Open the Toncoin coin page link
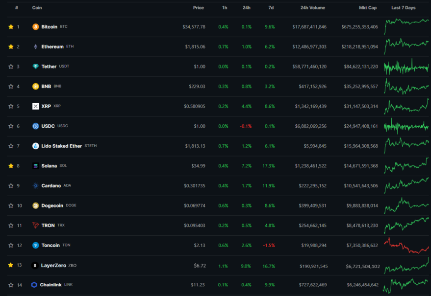431x296 pixels. (x=51, y=245)
